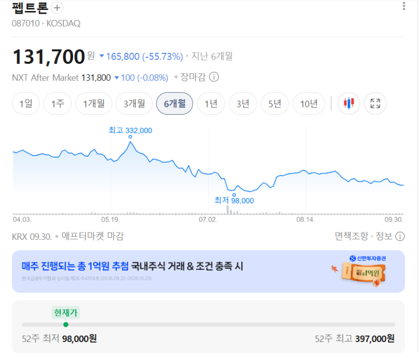Open the three-dot more options menu
Image resolution: width=419 pixels, height=353 pixels.
pos(404,6)
